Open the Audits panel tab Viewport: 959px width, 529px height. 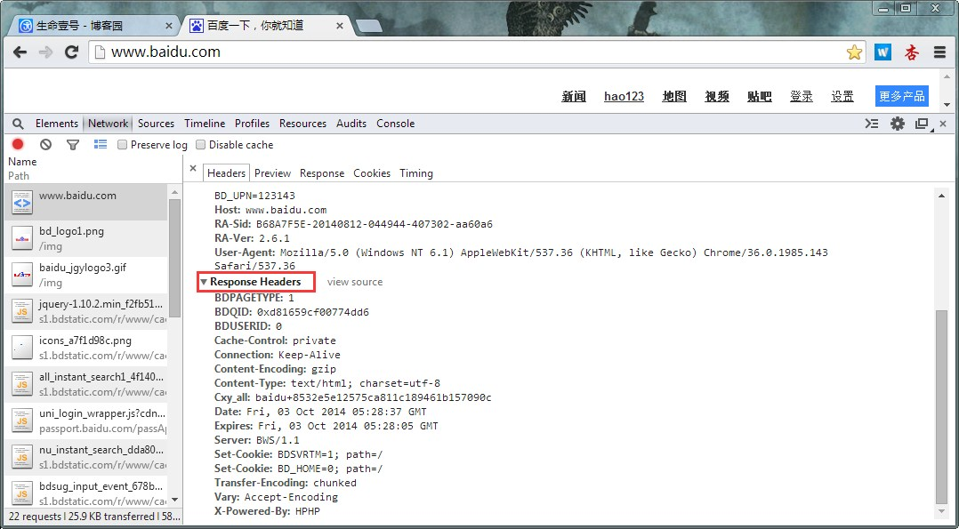click(351, 124)
